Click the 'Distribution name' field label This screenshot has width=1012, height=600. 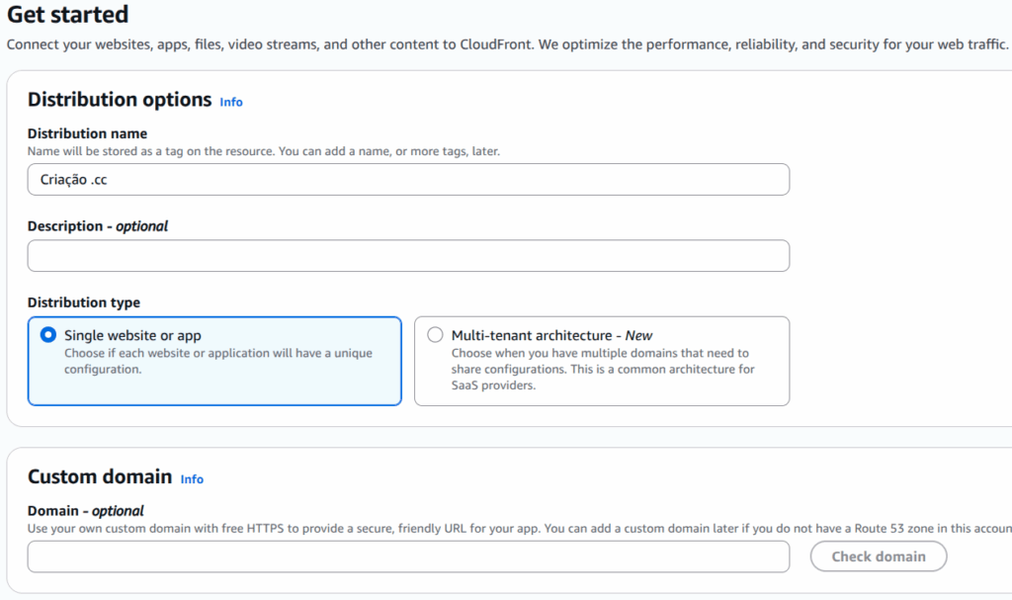tap(87, 133)
